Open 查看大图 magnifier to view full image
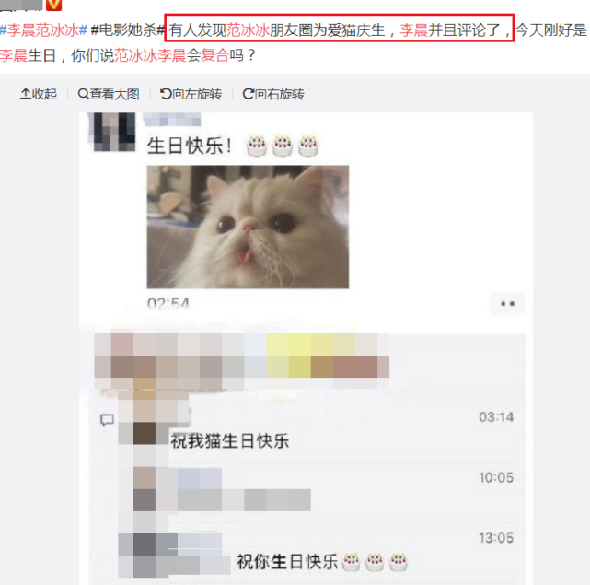Image resolution: width=590 pixels, height=585 pixels. pyautogui.click(x=109, y=94)
